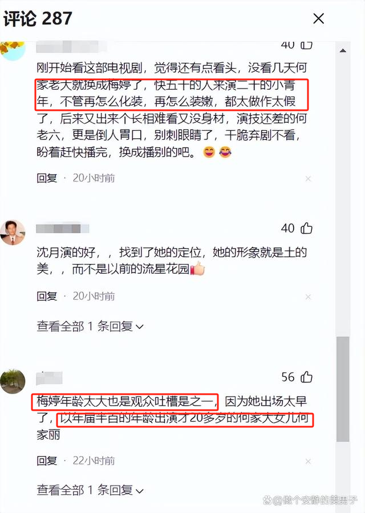Viewport: 365px width, 513px height.
Task: Expand replies under the 梅婷年龄 comment
Action: pos(90,490)
